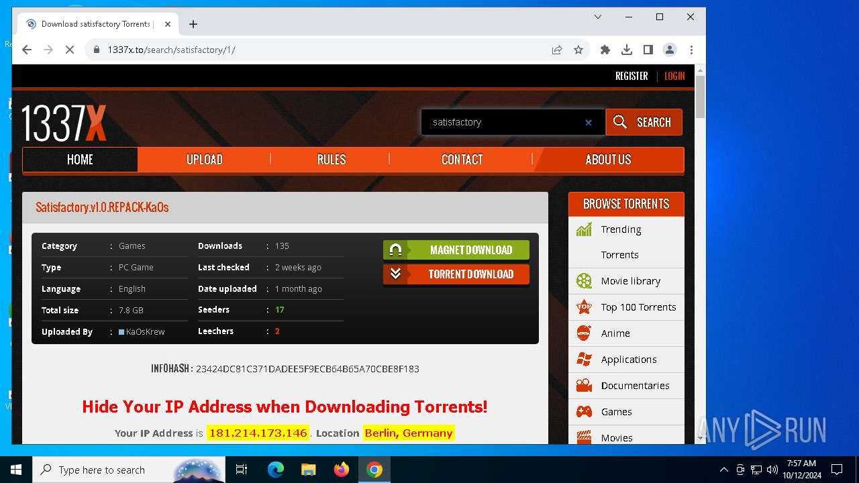Click the TORRENT DOWNLOAD button
Screen dimensions: 859x483
point(456,274)
